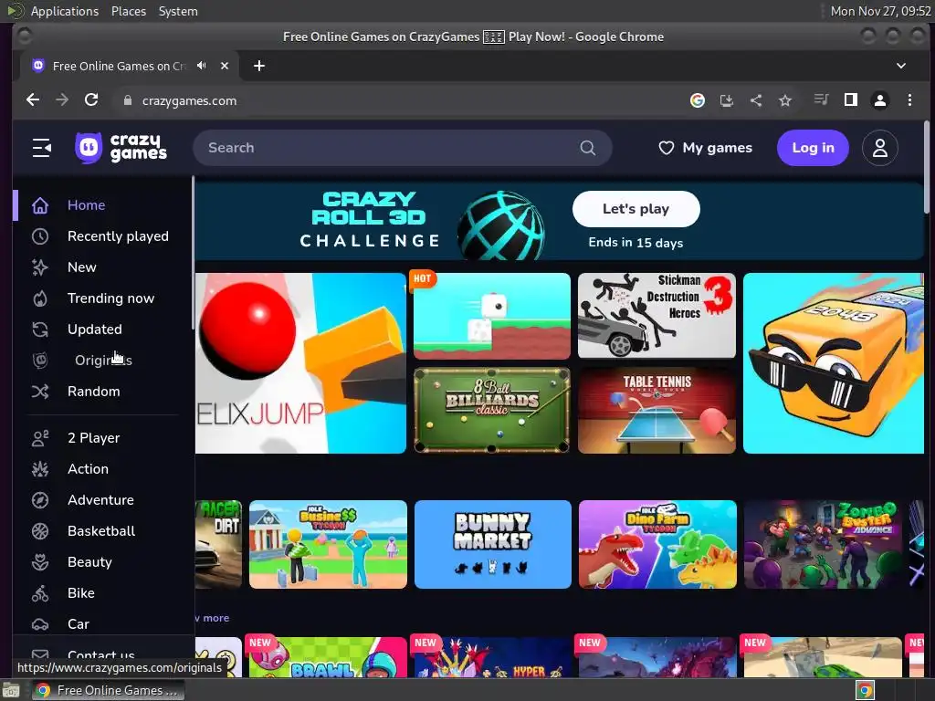Open 8 Ball Billiards Classic thumbnail
The height and width of the screenshot is (701, 935).
(x=492, y=411)
